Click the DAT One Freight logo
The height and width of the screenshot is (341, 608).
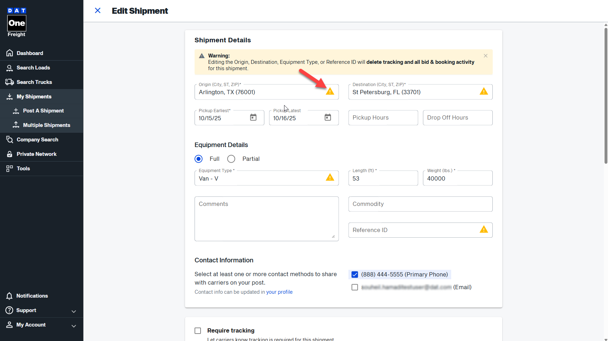[17, 22]
